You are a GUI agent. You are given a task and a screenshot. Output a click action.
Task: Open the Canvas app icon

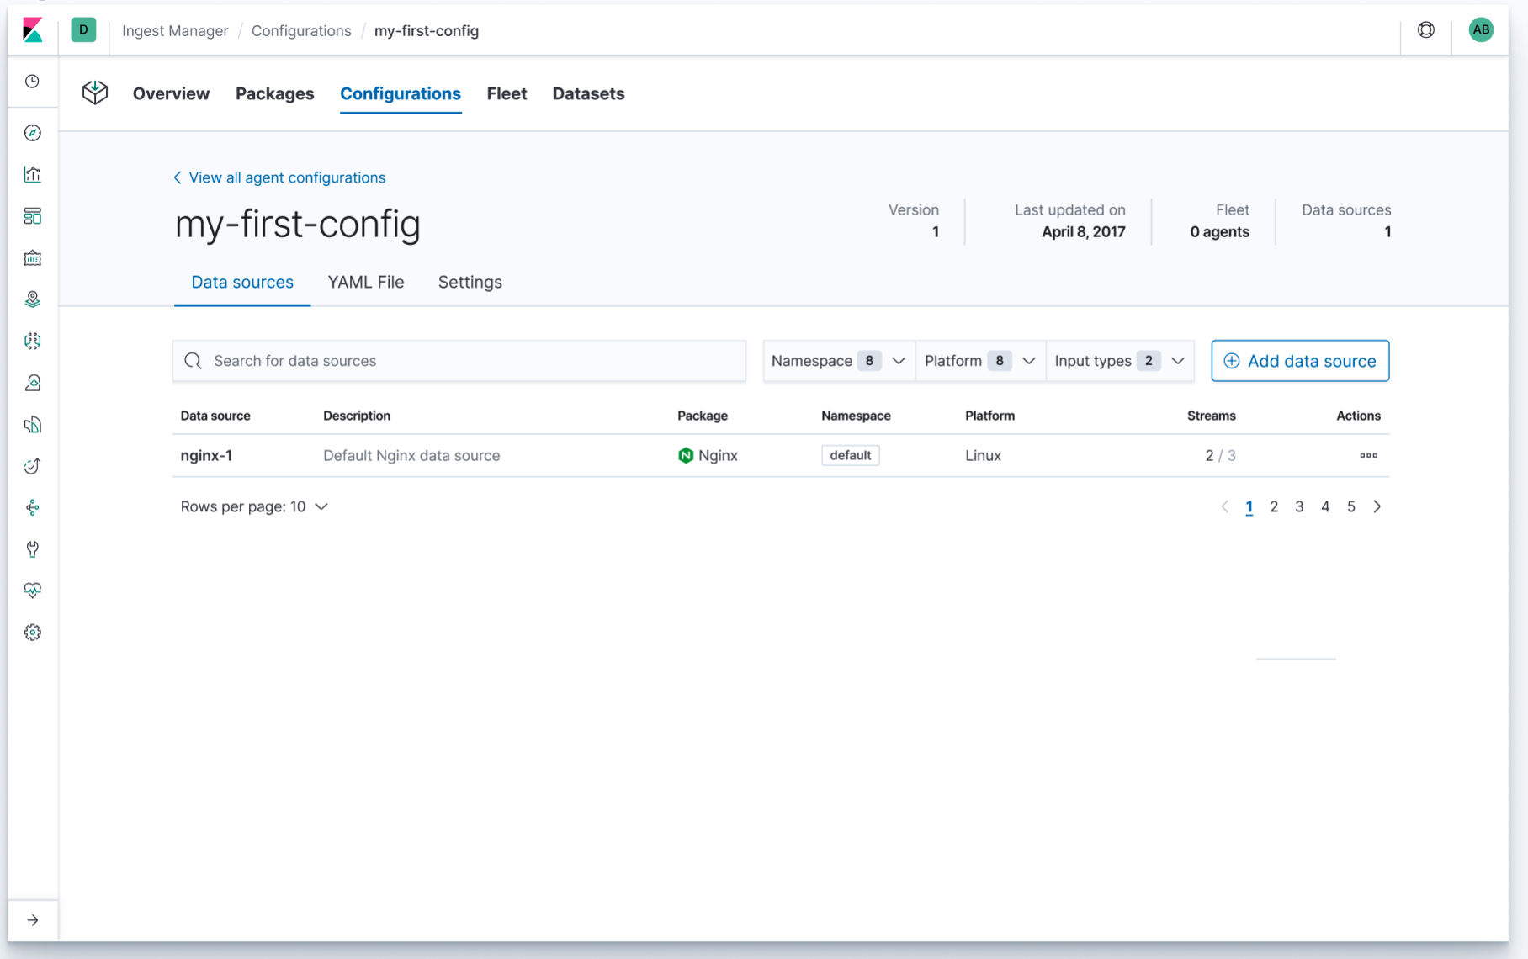coord(32,258)
